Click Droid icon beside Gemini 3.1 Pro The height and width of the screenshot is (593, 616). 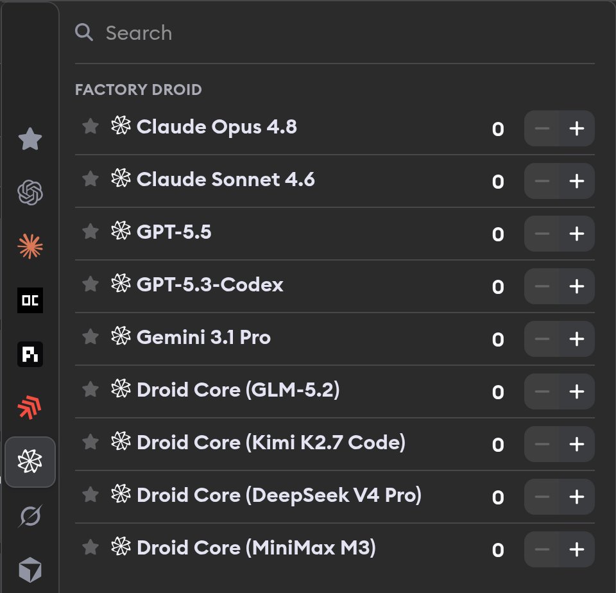point(121,336)
